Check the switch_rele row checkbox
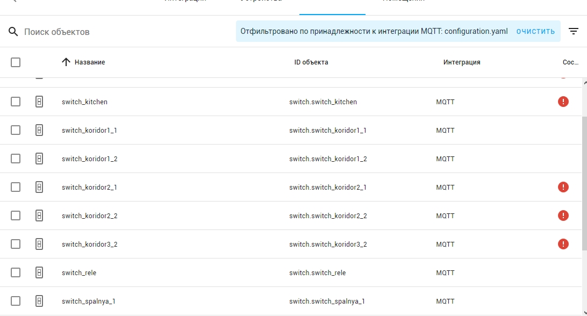Viewport: 587px width, 316px height. coord(16,272)
